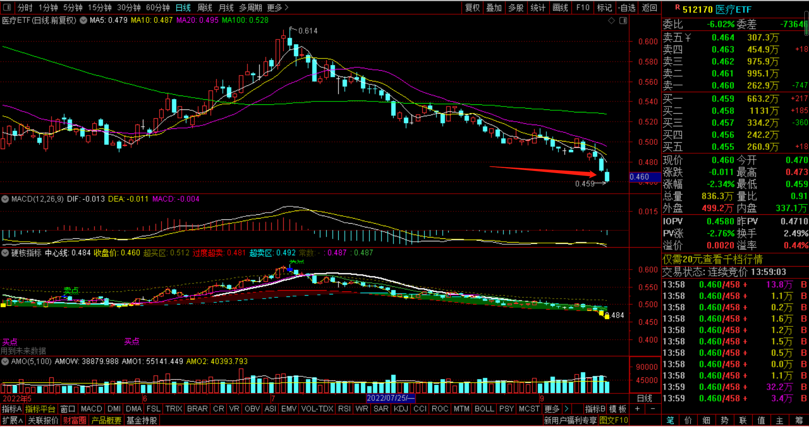Expand the 更多 periods dropdown at the top
This screenshot has height=427, width=809.
click(278, 8)
